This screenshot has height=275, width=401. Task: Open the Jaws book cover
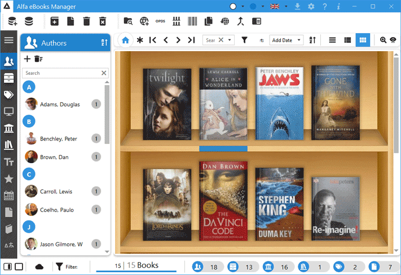coord(279,102)
